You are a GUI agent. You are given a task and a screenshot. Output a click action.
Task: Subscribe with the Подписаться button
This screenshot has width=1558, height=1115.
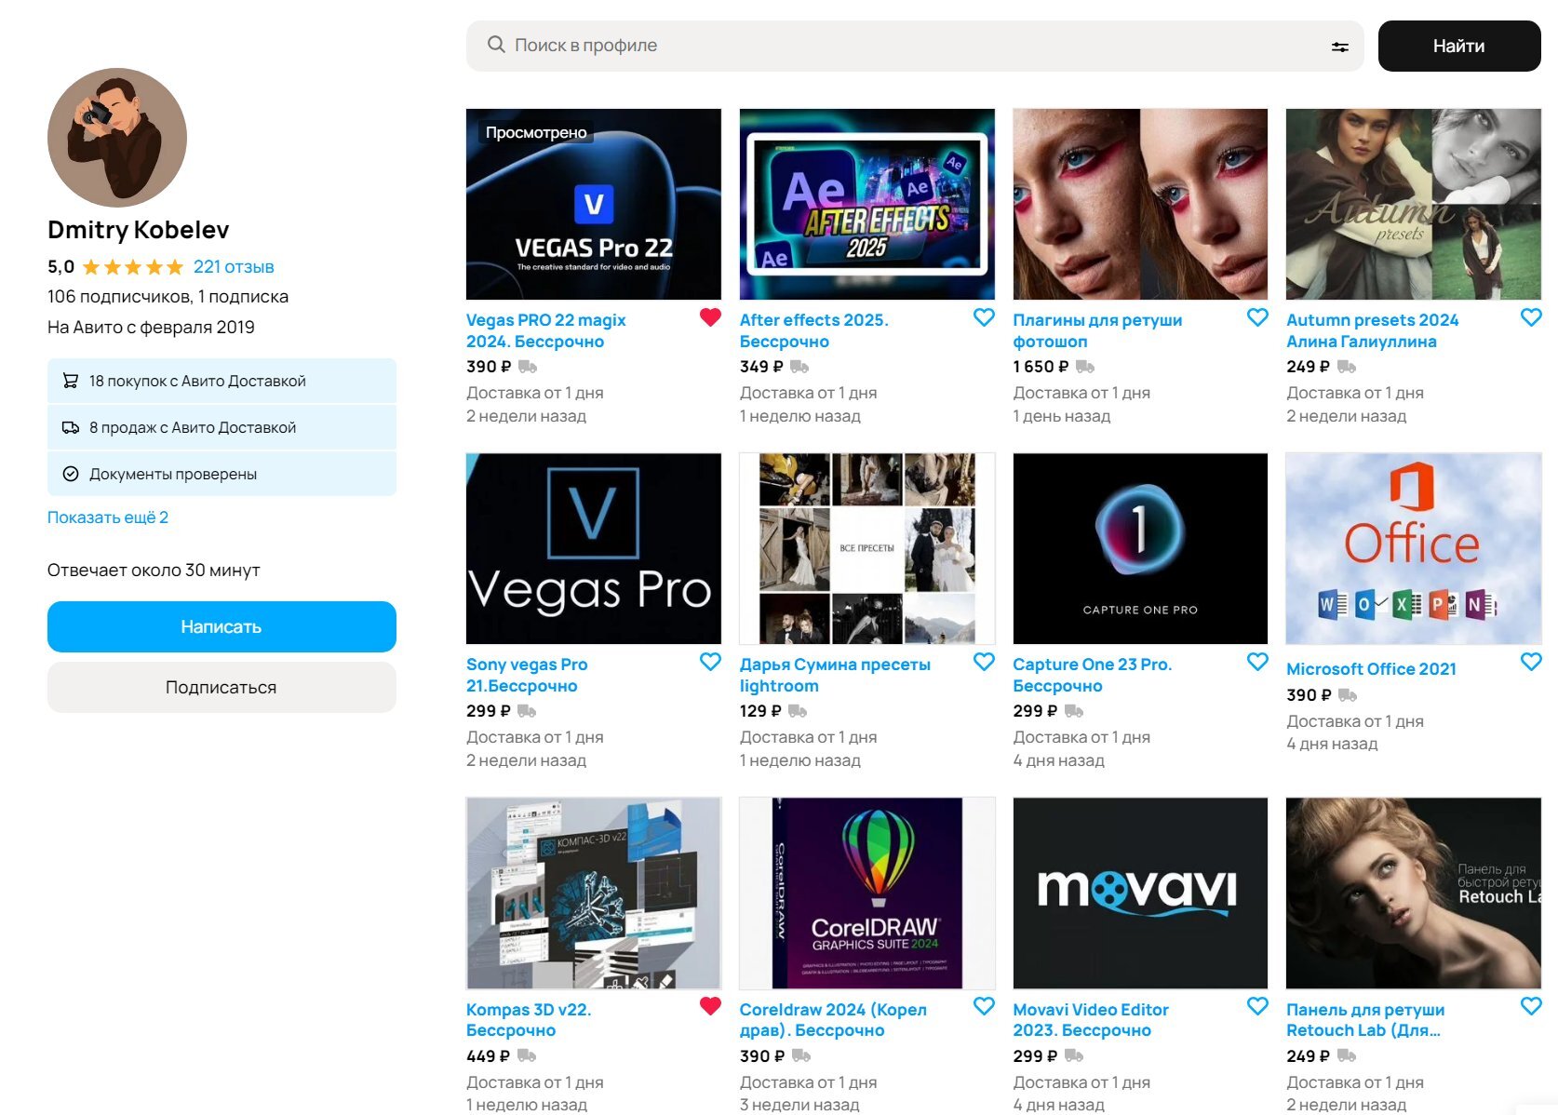(222, 687)
